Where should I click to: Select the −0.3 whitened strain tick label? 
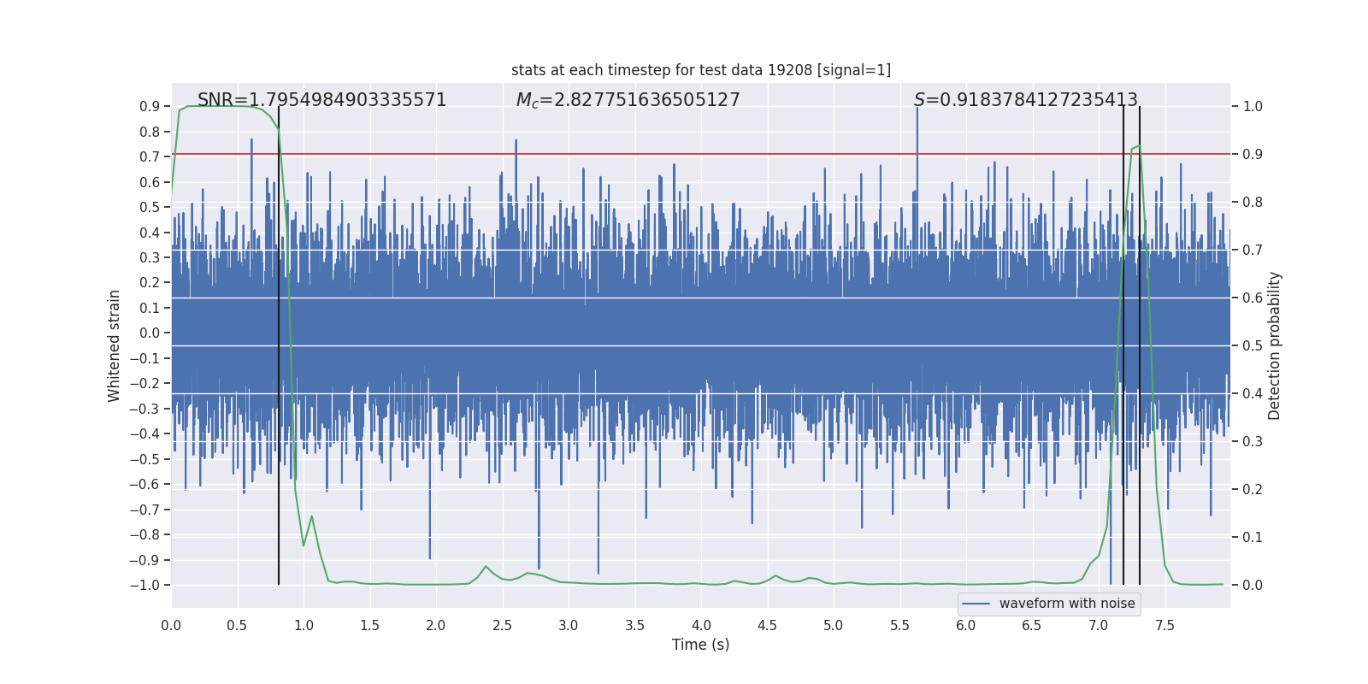pos(144,409)
